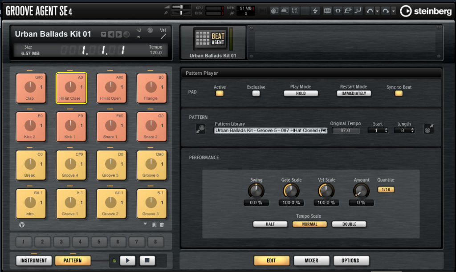Switch to pad group 8
This screenshot has height=272, width=456.
(x=155, y=241)
